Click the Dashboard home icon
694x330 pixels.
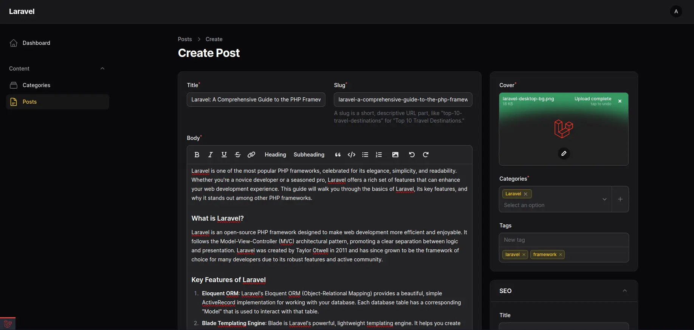[14, 43]
